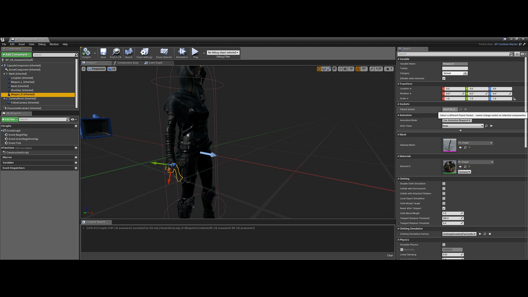Screen dimensions: 528x297
Task: Enable Simulate Physics checkbox
Action: click(x=444, y=245)
